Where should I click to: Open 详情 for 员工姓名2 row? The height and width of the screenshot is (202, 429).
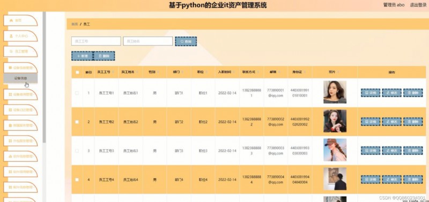pyautogui.click(x=371, y=122)
